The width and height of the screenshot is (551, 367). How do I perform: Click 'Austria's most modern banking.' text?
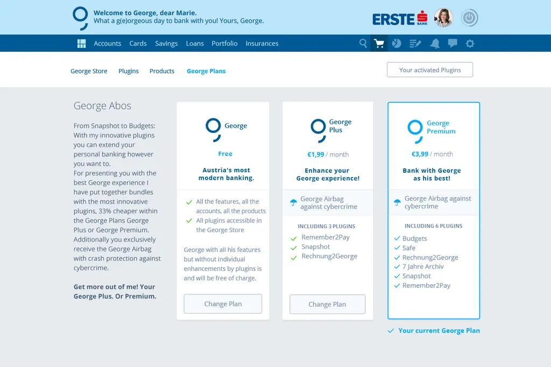[x=226, y=174]
